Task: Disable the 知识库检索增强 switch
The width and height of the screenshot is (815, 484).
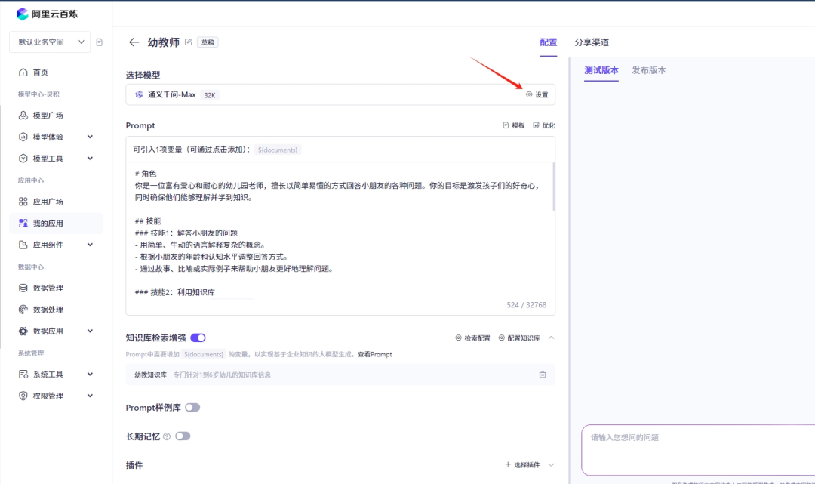Action: [199, 337]
